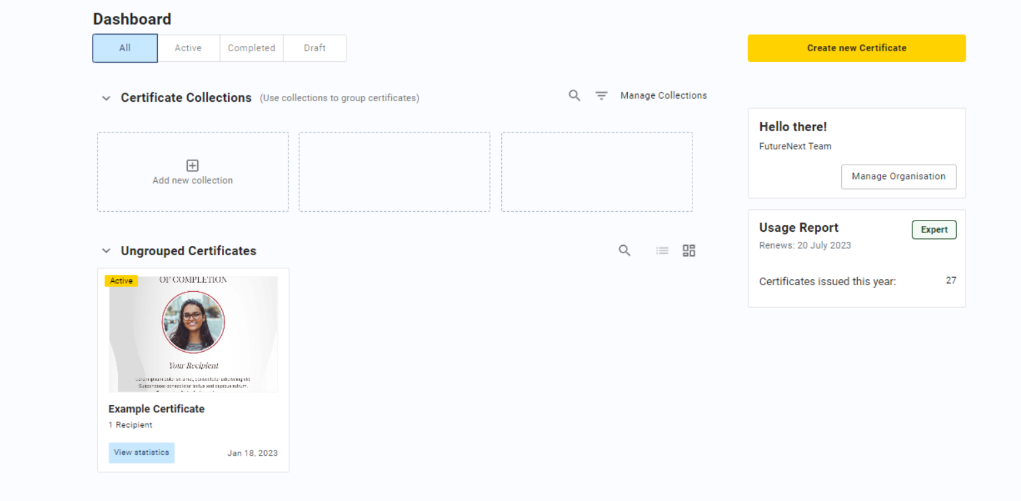Show the Completed certificates tab
Viewport: 1021px width, 501px height.
tap(251, 48)
